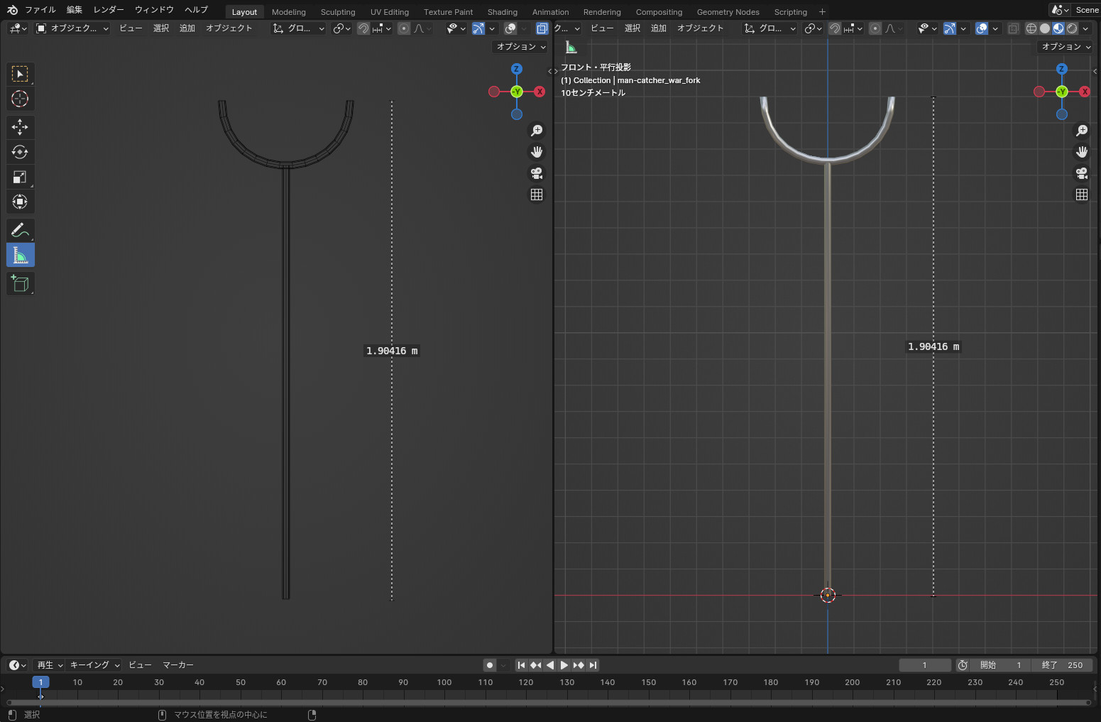This screenshot has width=1101, height=722.
Task: Select the Measure ruler tool
Action: click(x=20, y=255)
